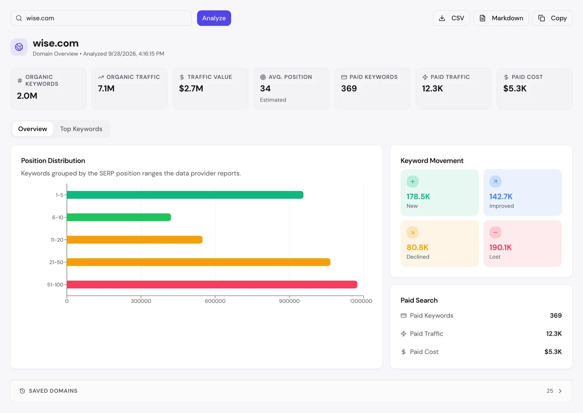The image size is (583, 413).
Task: Click the 900000 axis label
Action: pos(289,301)
